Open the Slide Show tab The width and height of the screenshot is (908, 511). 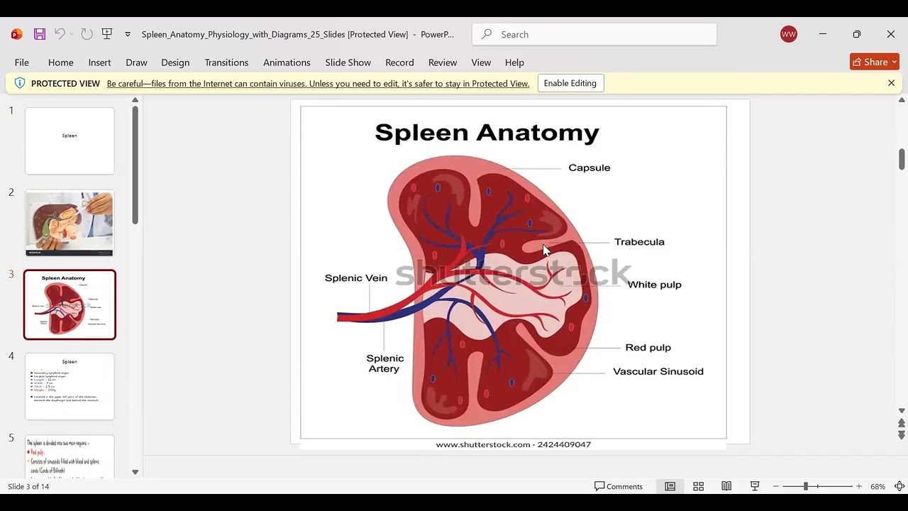(348, 62)
